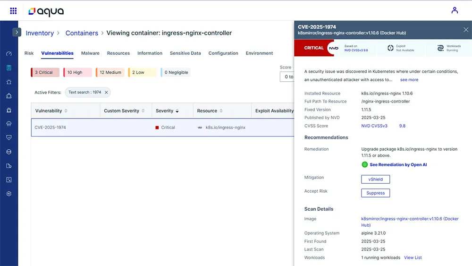Sort by the Custom Severity column
This screenshot has height=266, width=472.
[124, 111]
